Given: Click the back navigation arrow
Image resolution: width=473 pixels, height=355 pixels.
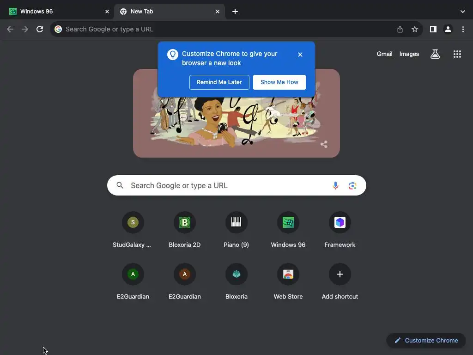Looking at the screenshot, I should point(10,29).
